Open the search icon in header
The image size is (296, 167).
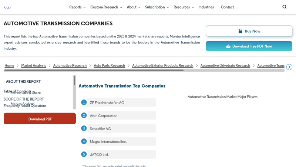pos(284,7)
